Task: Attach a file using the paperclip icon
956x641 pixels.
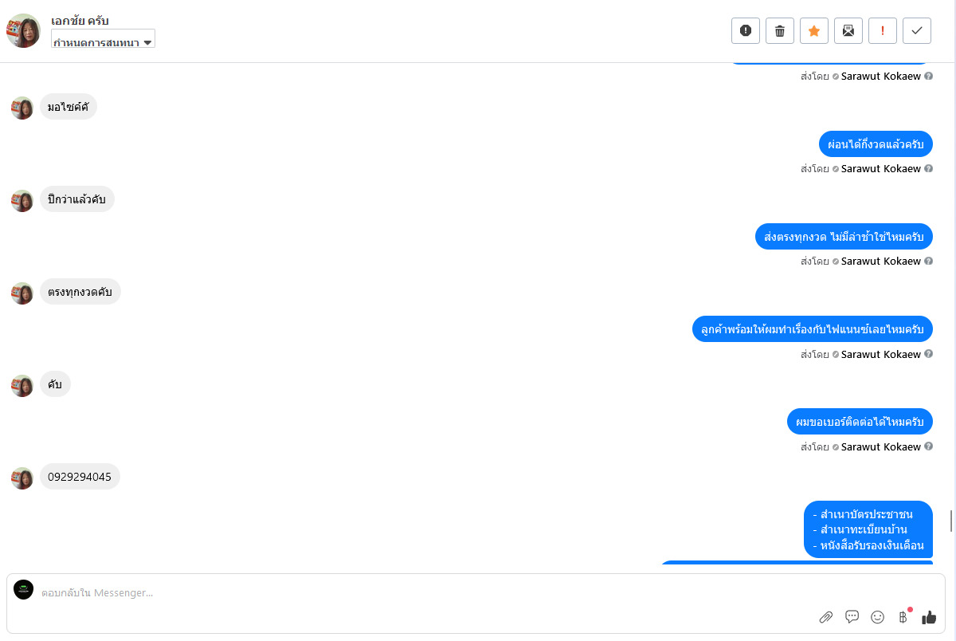Action: (826, 617)
